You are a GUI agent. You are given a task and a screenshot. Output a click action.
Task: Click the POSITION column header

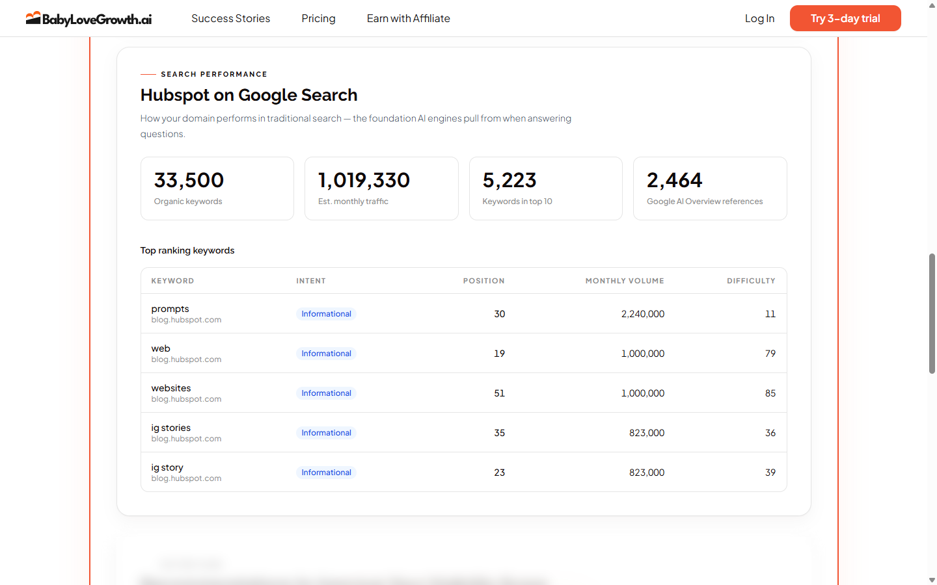pyautogui.click(x=483, y=281)
